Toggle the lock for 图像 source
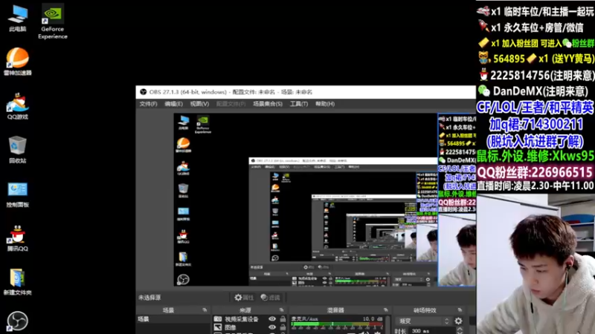The image size is (595, 334). tap(283, 327)
